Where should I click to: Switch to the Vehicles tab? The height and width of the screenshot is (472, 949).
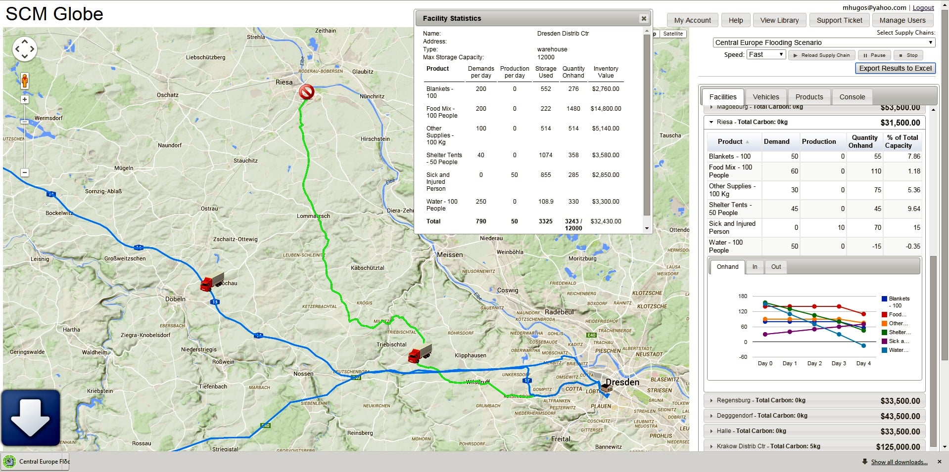coord(766,97)
